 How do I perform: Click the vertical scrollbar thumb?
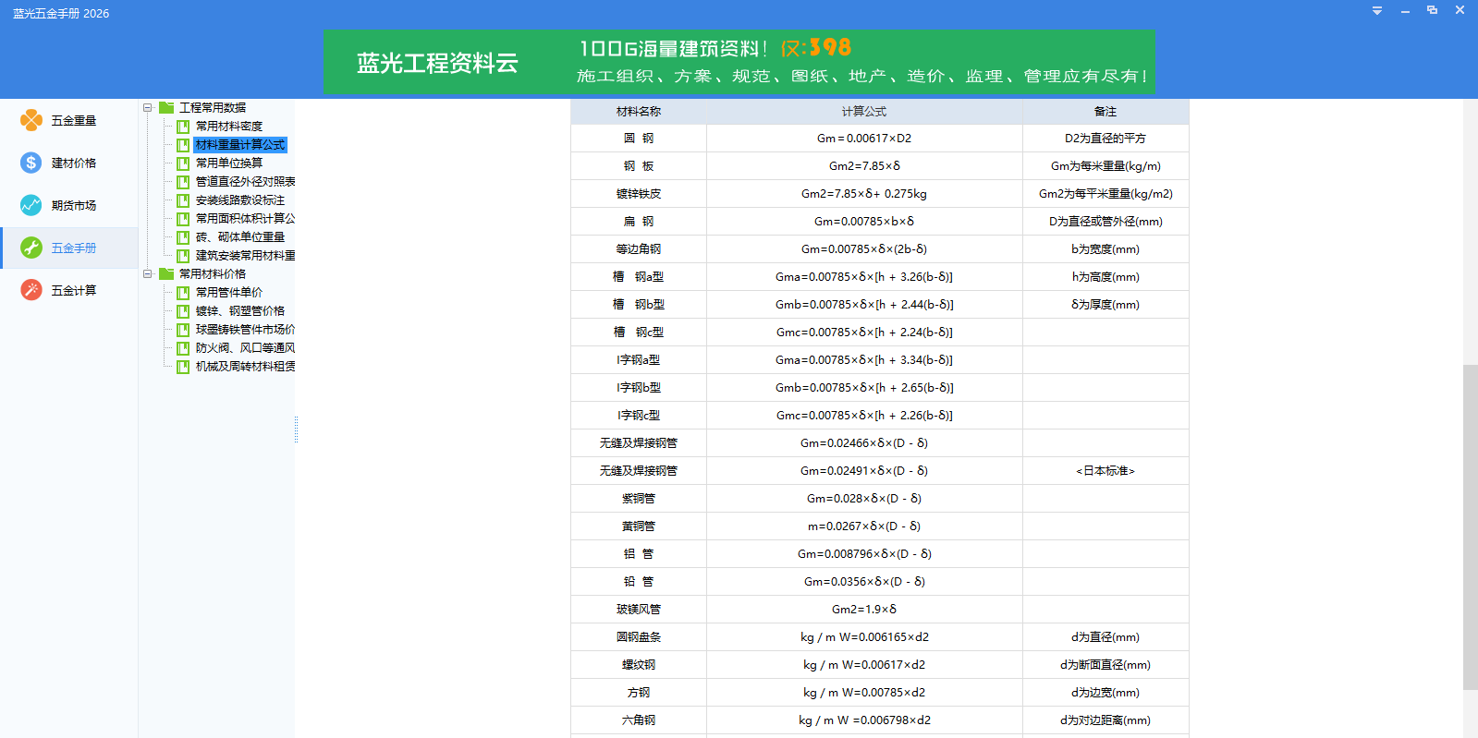tap(1470, 526)
